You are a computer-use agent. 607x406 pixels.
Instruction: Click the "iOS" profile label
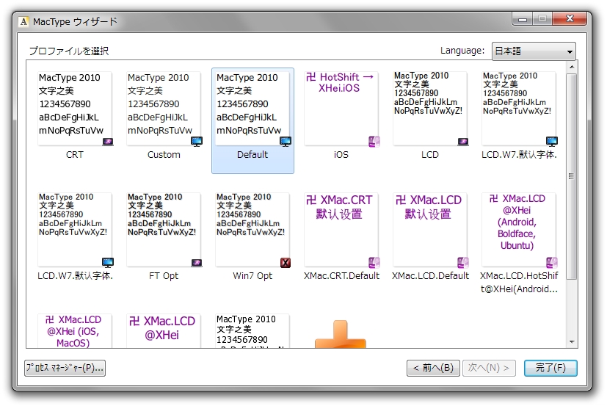point(341,155)
